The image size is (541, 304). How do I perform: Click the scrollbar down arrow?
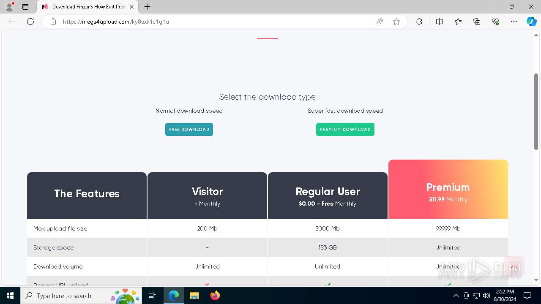click(536, 280)
